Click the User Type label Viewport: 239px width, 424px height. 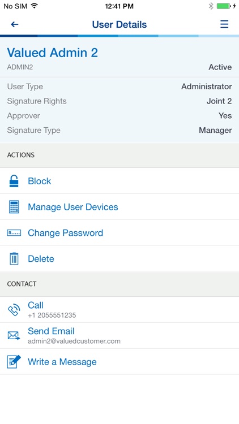25,86
